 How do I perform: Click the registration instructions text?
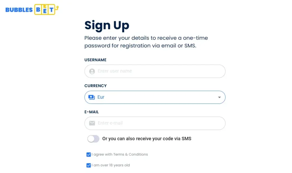(146, 42)
